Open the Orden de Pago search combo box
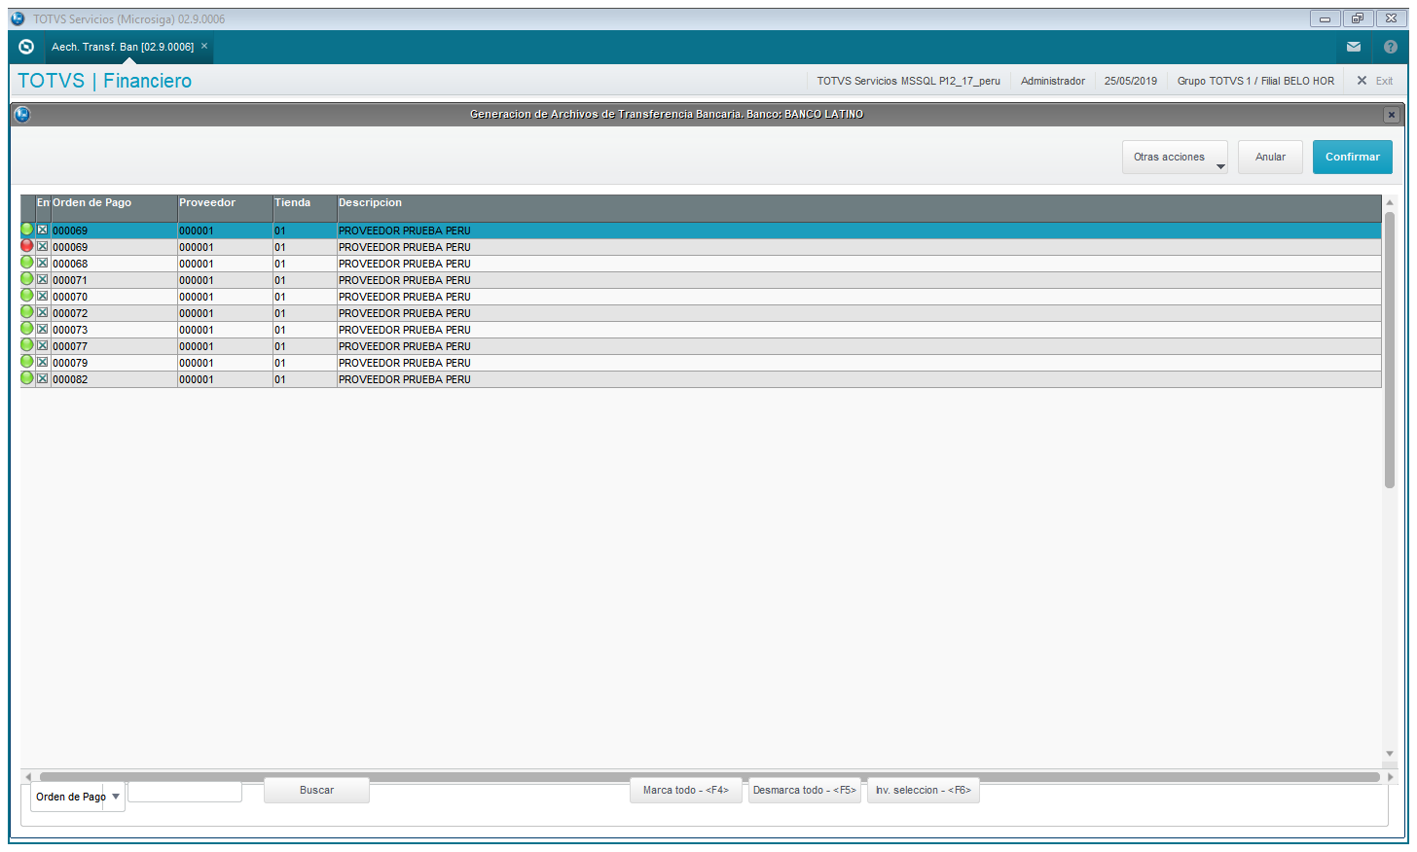 point(78,797)
